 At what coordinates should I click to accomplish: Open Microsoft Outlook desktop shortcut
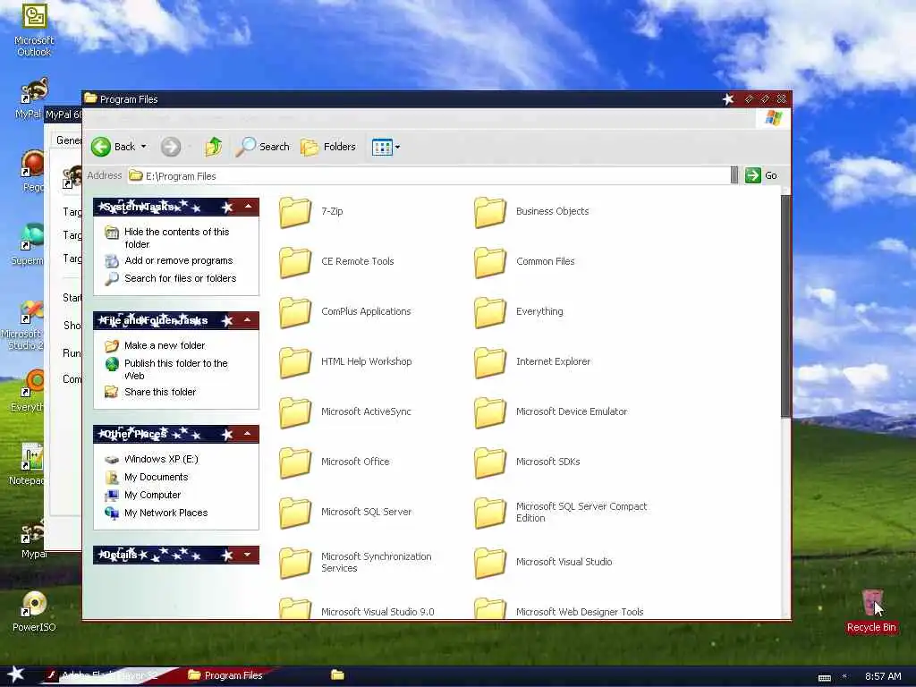coord(34,30)
